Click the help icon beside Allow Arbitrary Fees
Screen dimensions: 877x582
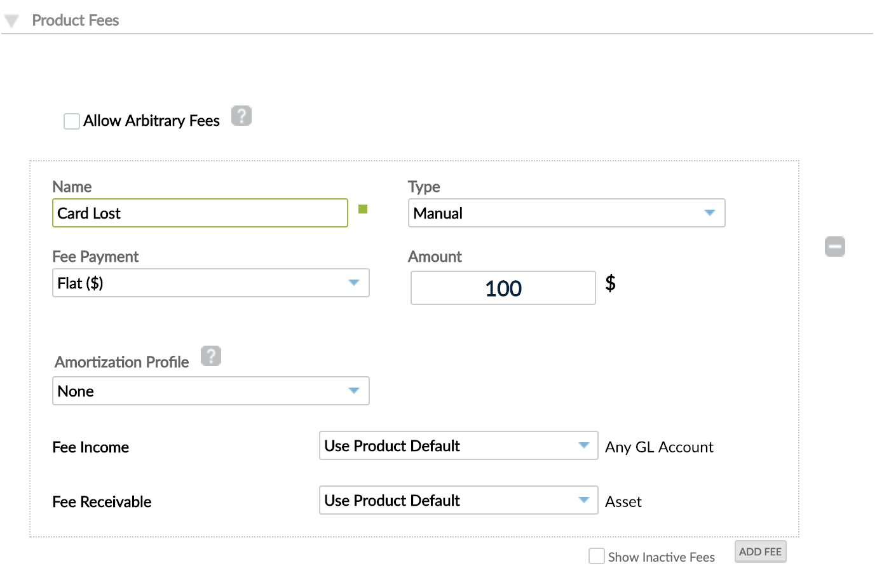241,115
